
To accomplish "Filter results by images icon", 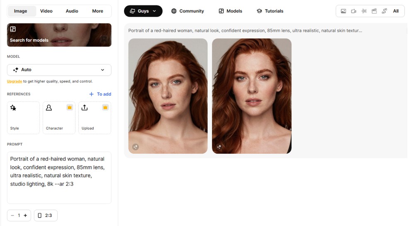I will point(343,11).
